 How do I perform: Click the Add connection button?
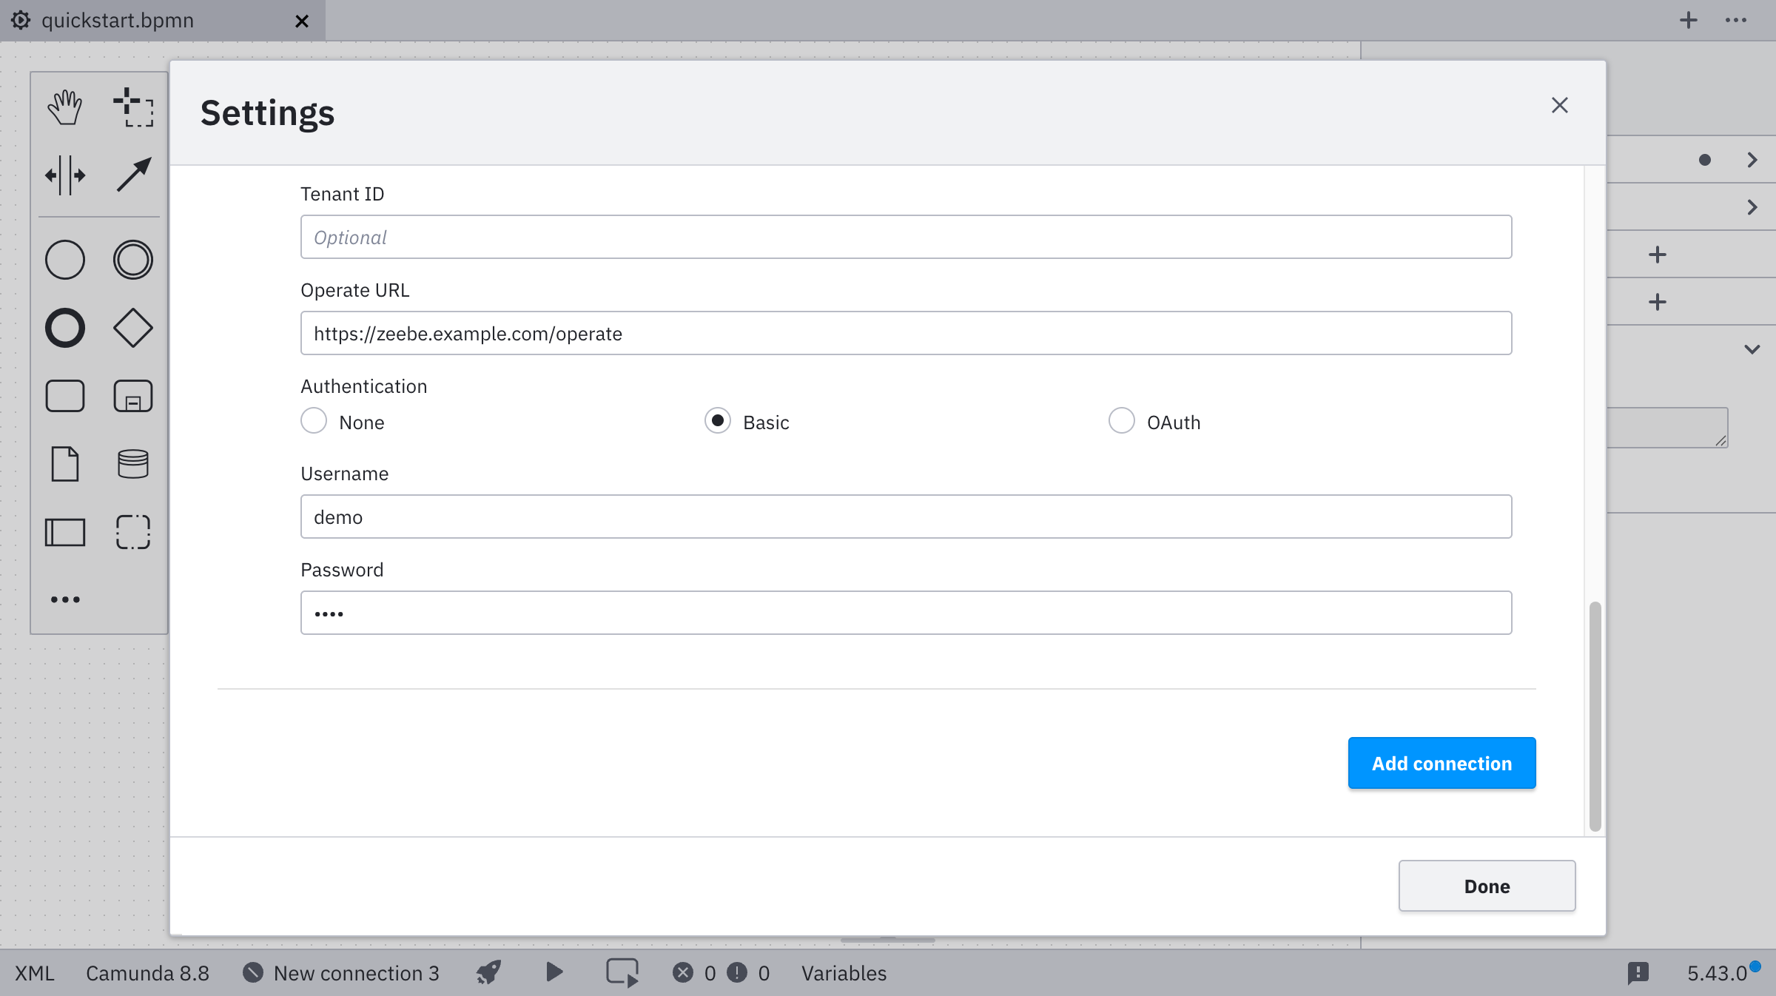[x=1441, y=762]
